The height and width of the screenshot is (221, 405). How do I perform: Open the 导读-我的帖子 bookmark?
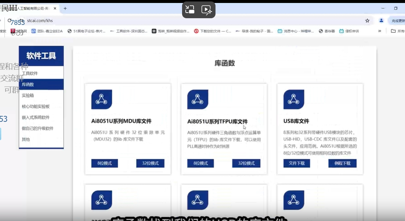click(x=255, y=31)
